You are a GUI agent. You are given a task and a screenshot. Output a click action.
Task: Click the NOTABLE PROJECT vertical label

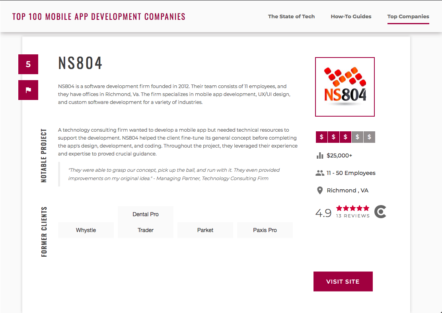(44, 156)
